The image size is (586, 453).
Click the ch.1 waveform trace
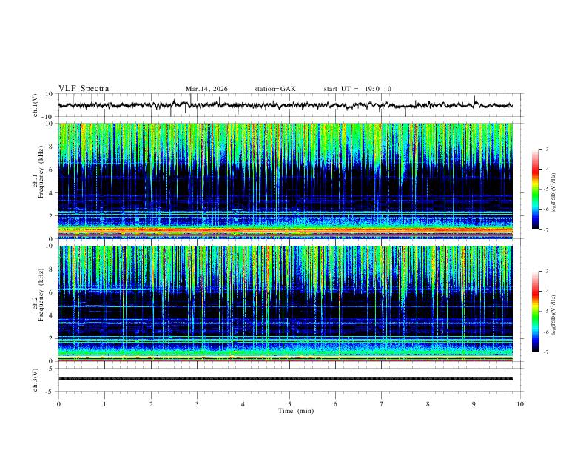pos(286,105)
